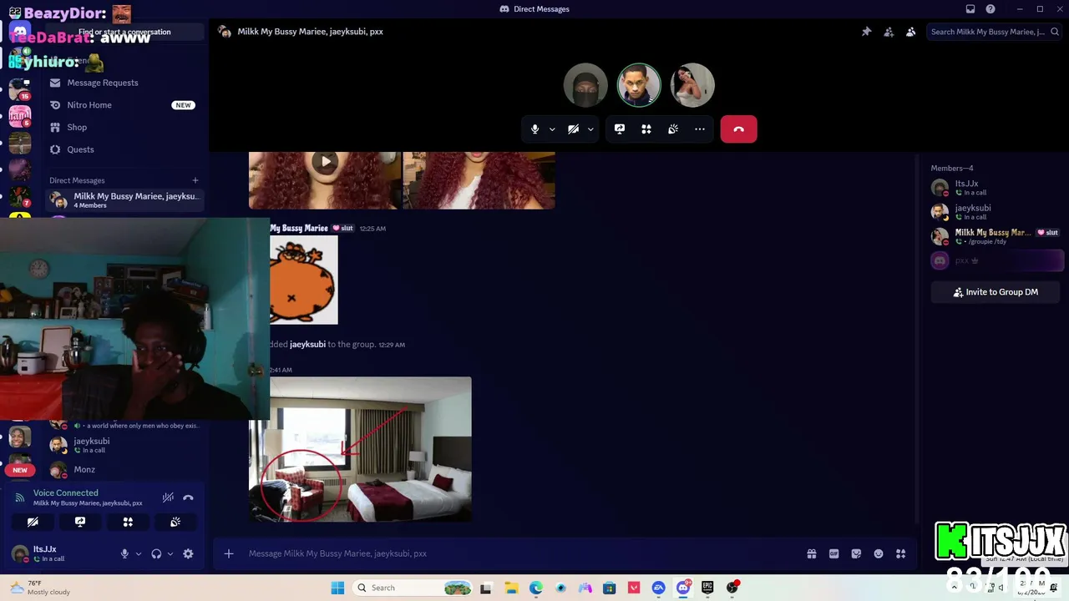The width and height of the screenshot is (1069, 601).
Task: Open Windows Start menu
Action: click(337, 588)
